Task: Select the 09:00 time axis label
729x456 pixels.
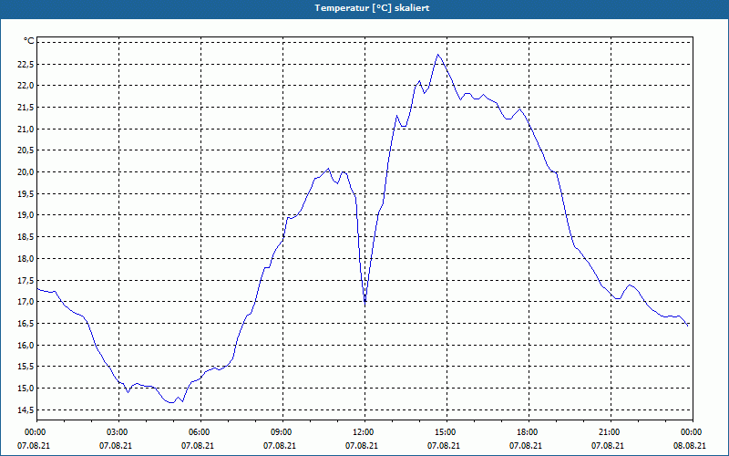Action: [280, 432]
